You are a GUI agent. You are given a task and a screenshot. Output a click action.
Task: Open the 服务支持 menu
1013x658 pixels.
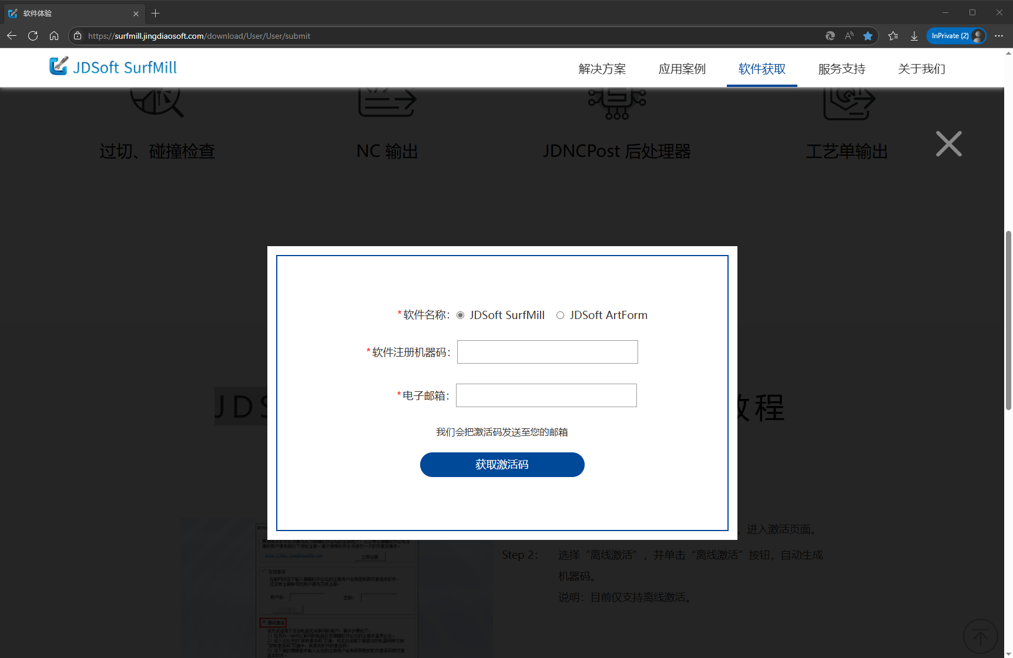click(x=842, y=69)
